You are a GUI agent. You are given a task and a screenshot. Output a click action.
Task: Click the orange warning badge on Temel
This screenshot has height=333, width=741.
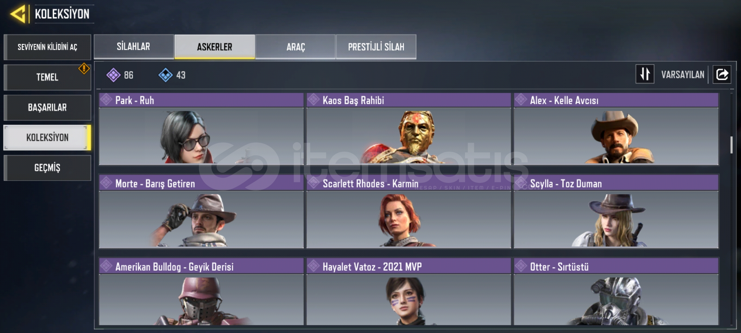coord(84,68)
